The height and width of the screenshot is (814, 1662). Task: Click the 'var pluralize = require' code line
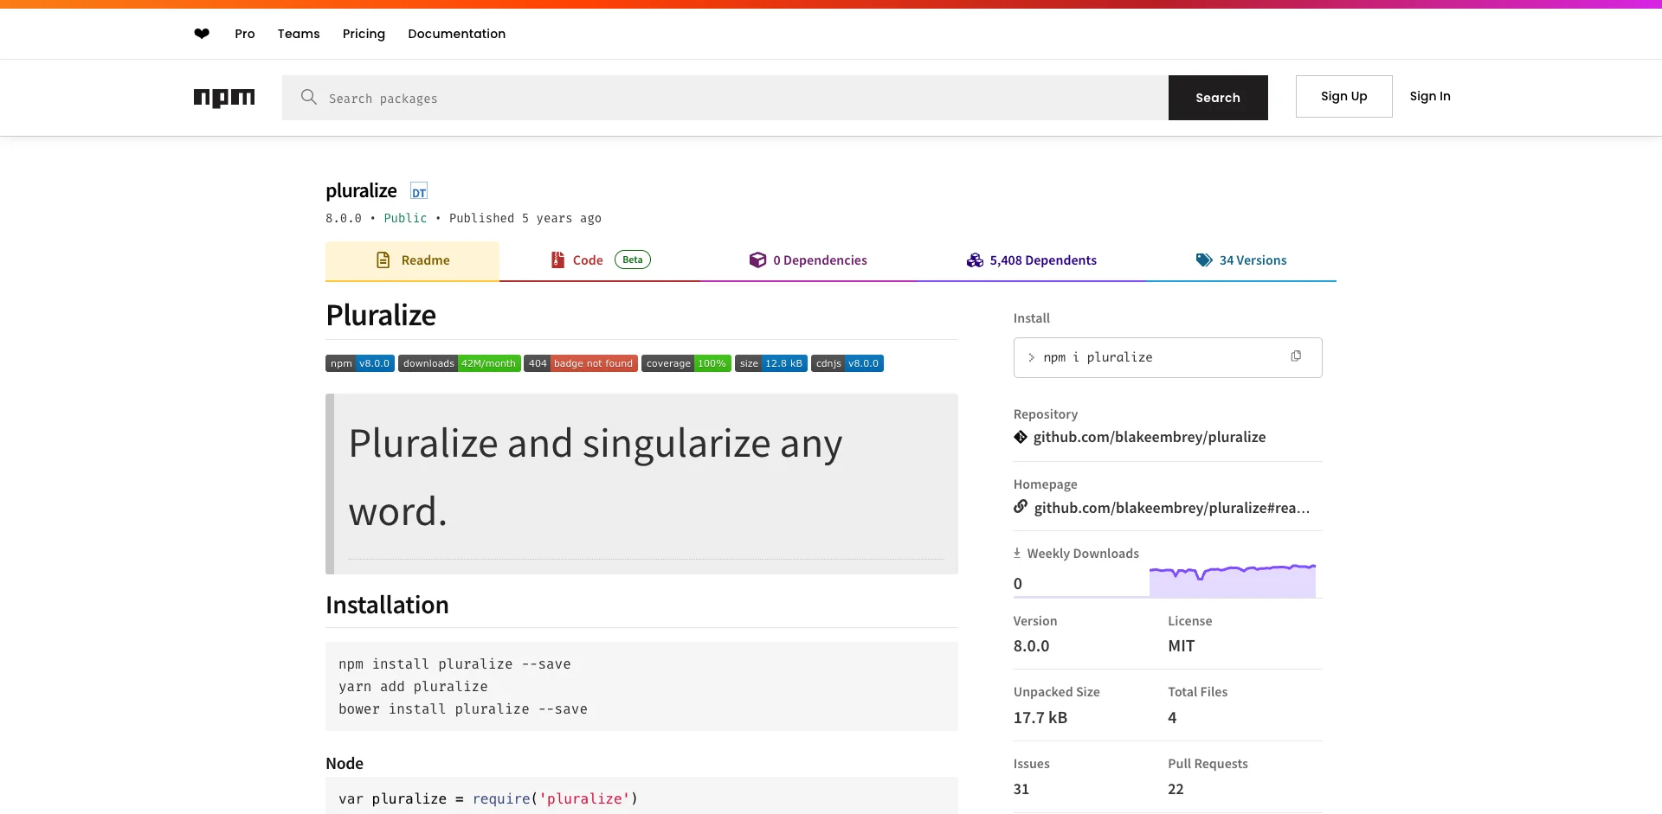coord(488,798)
